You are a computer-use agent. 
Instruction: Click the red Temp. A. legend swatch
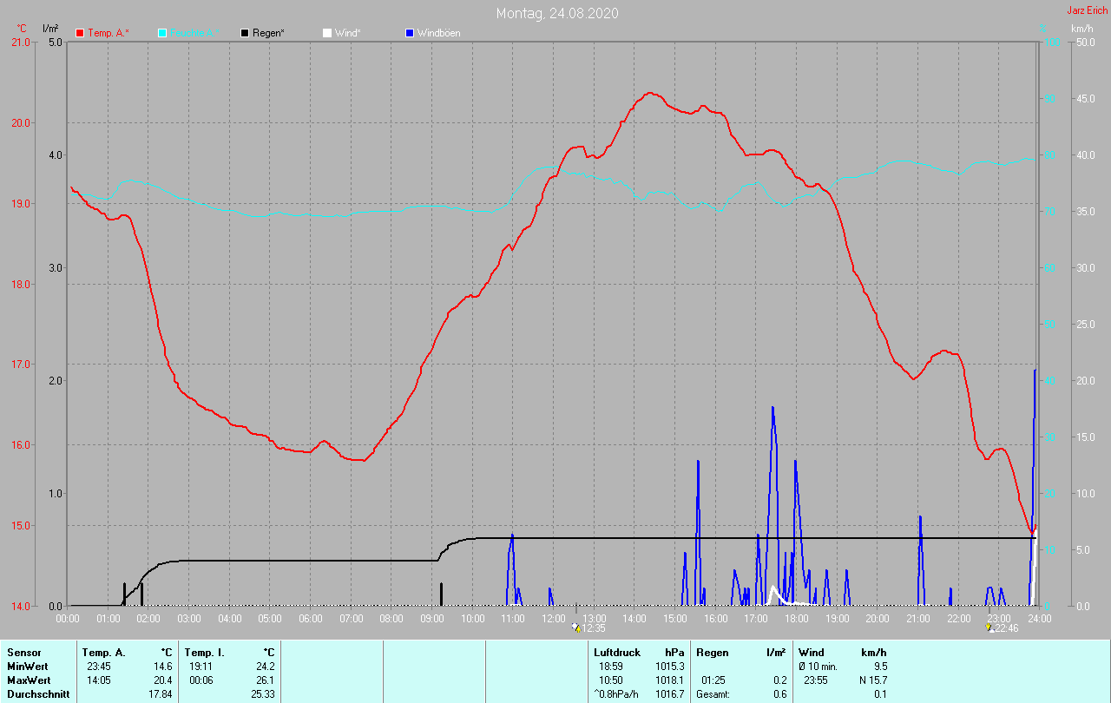pyautogui.click(x=80, y=33)
